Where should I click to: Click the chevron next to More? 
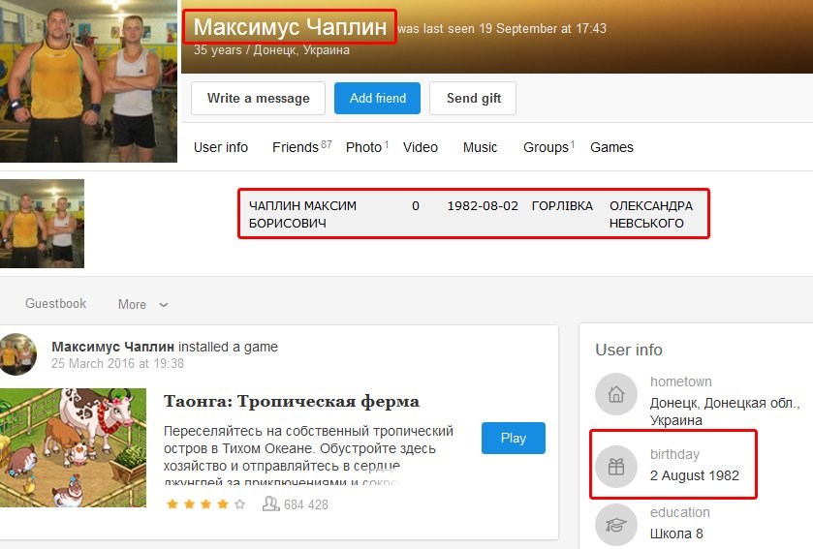click(164, 305)
